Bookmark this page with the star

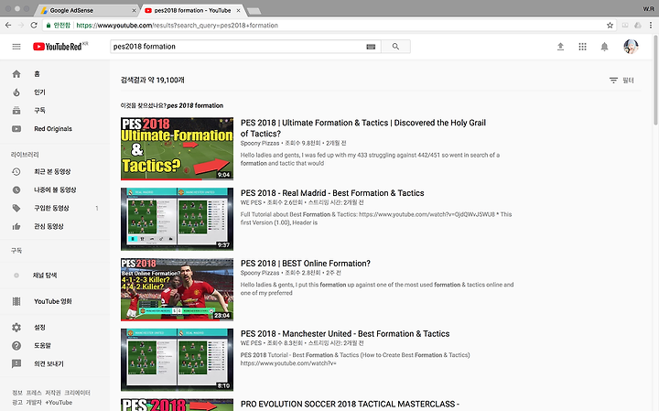610,26
